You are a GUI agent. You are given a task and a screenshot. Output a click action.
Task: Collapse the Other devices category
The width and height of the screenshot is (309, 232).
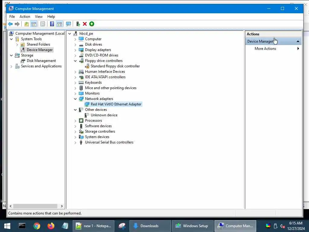tap(75, 110)
